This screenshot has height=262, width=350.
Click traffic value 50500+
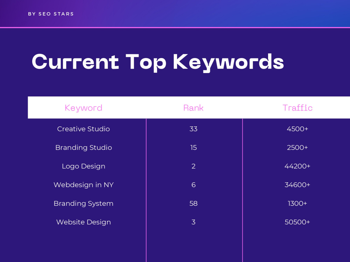tap(297, 222)
